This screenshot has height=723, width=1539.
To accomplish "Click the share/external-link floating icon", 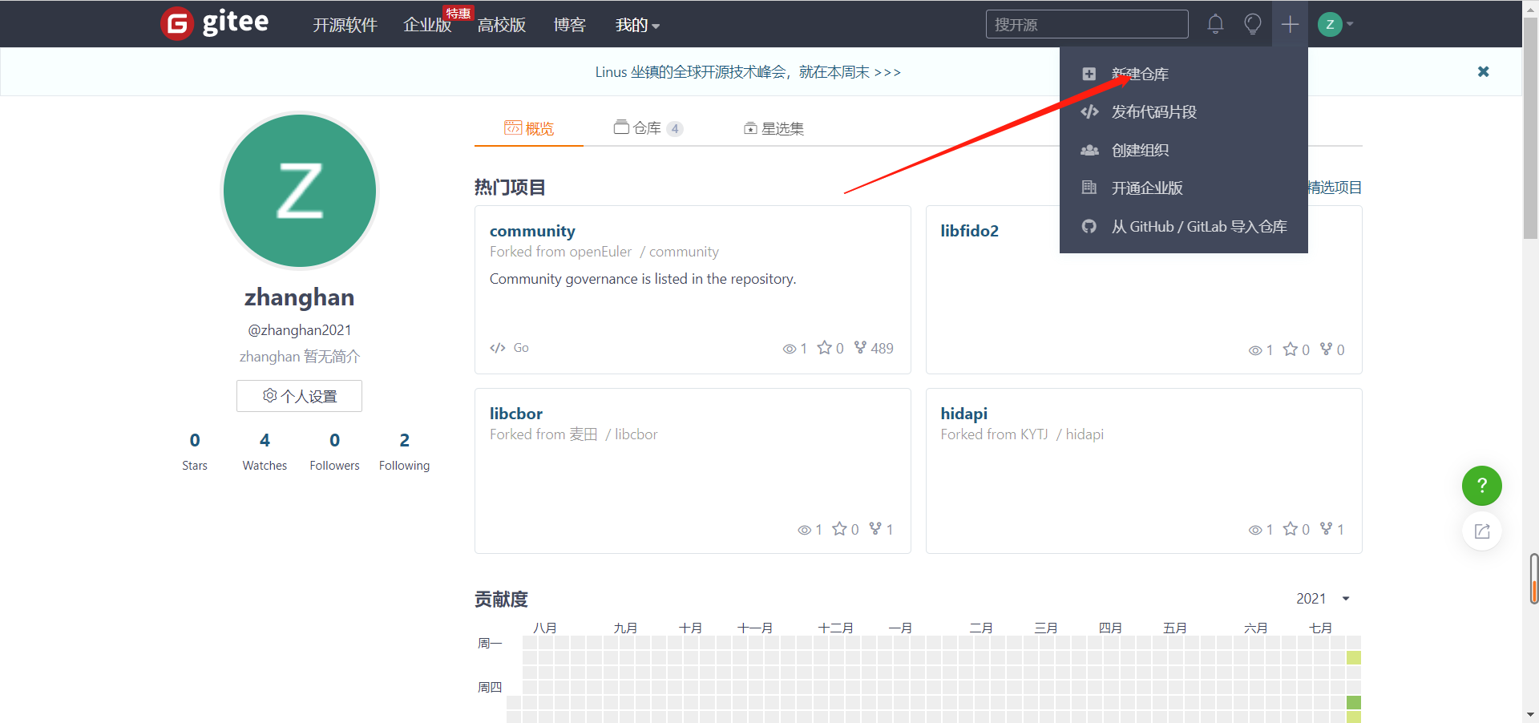I will (x=1481, y=531).
